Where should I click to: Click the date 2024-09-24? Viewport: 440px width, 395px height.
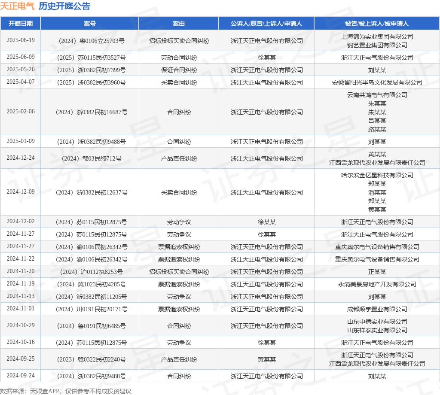pyautogui.click(x=21, y=376)
